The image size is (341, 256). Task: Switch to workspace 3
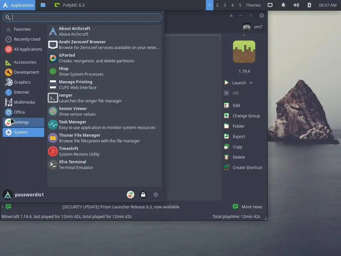225,5
